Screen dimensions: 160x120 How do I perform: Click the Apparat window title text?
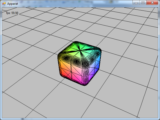(12, 4)
